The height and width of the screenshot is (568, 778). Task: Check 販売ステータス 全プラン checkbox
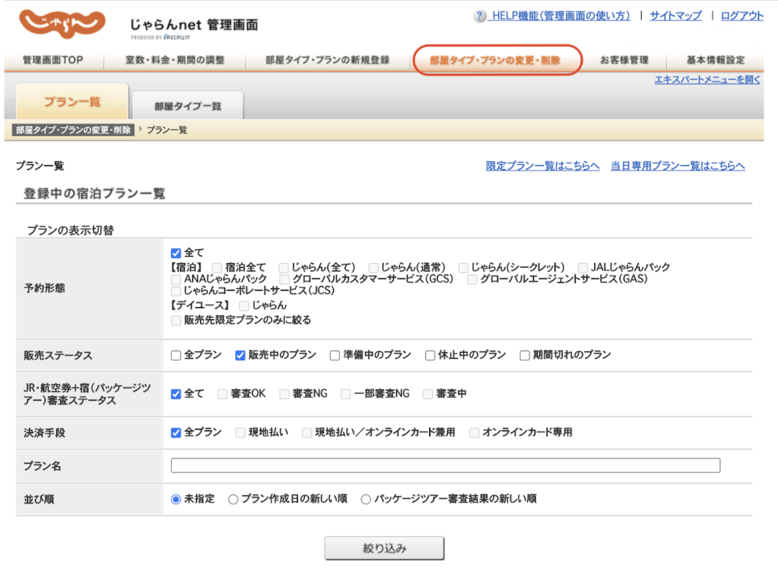click(176, 355)
